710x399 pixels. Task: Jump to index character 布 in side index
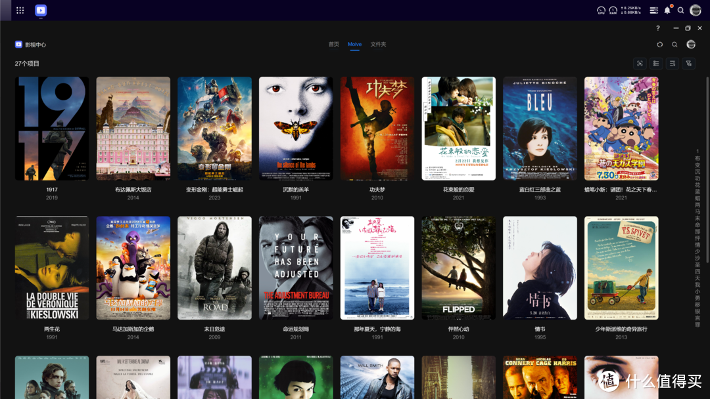pos(698,158)
